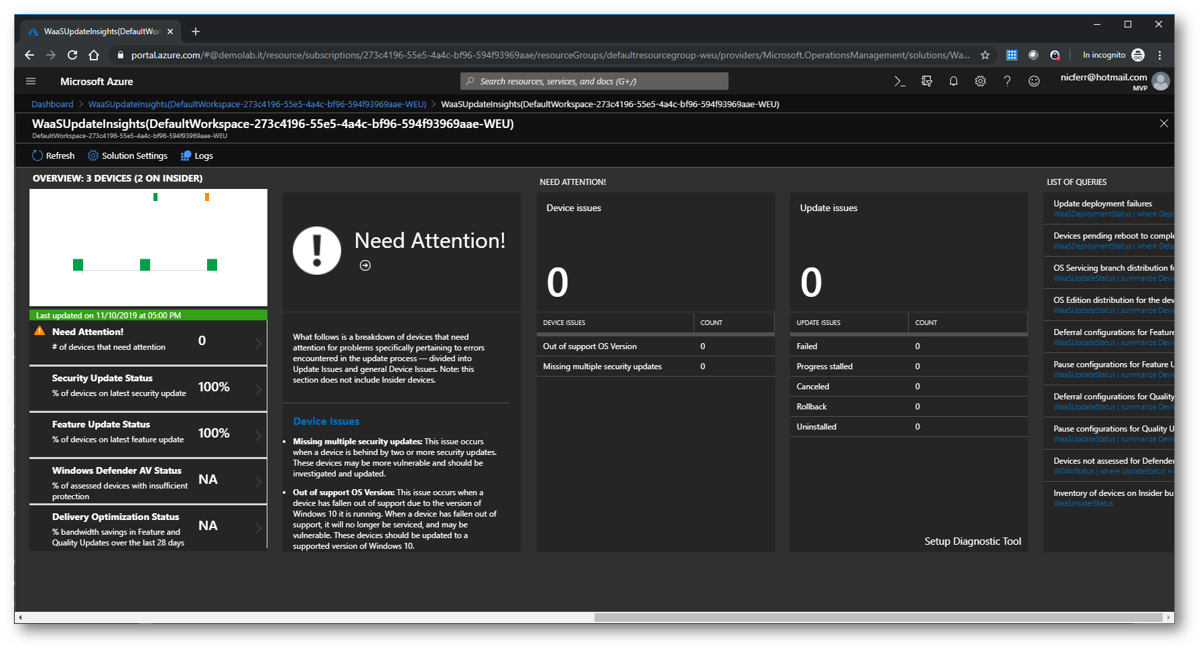Open the Device Issues heading link
Screen dimensions: 1203x652
click(x=326, y=421)
